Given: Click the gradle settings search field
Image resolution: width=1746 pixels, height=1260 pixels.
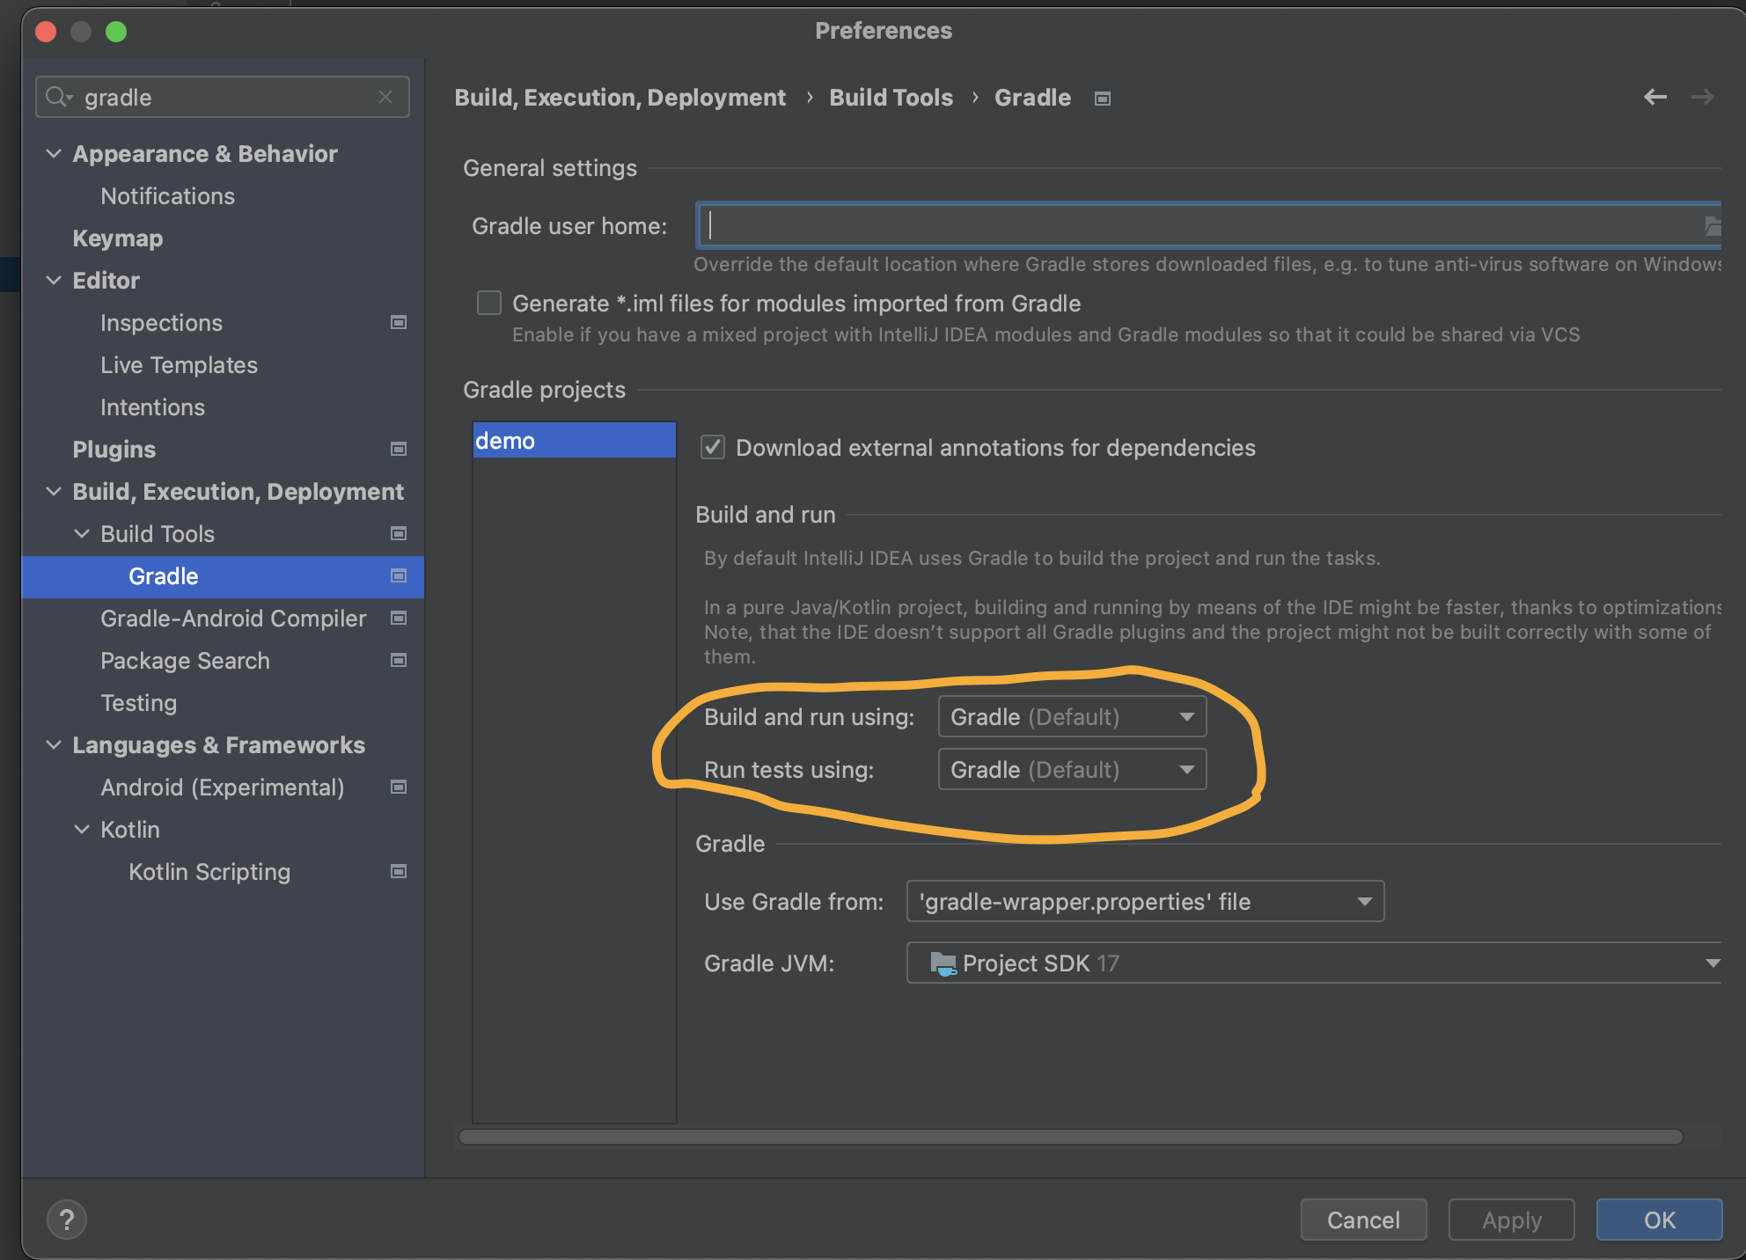Looking at the screenshot, I should pos(223,97).
